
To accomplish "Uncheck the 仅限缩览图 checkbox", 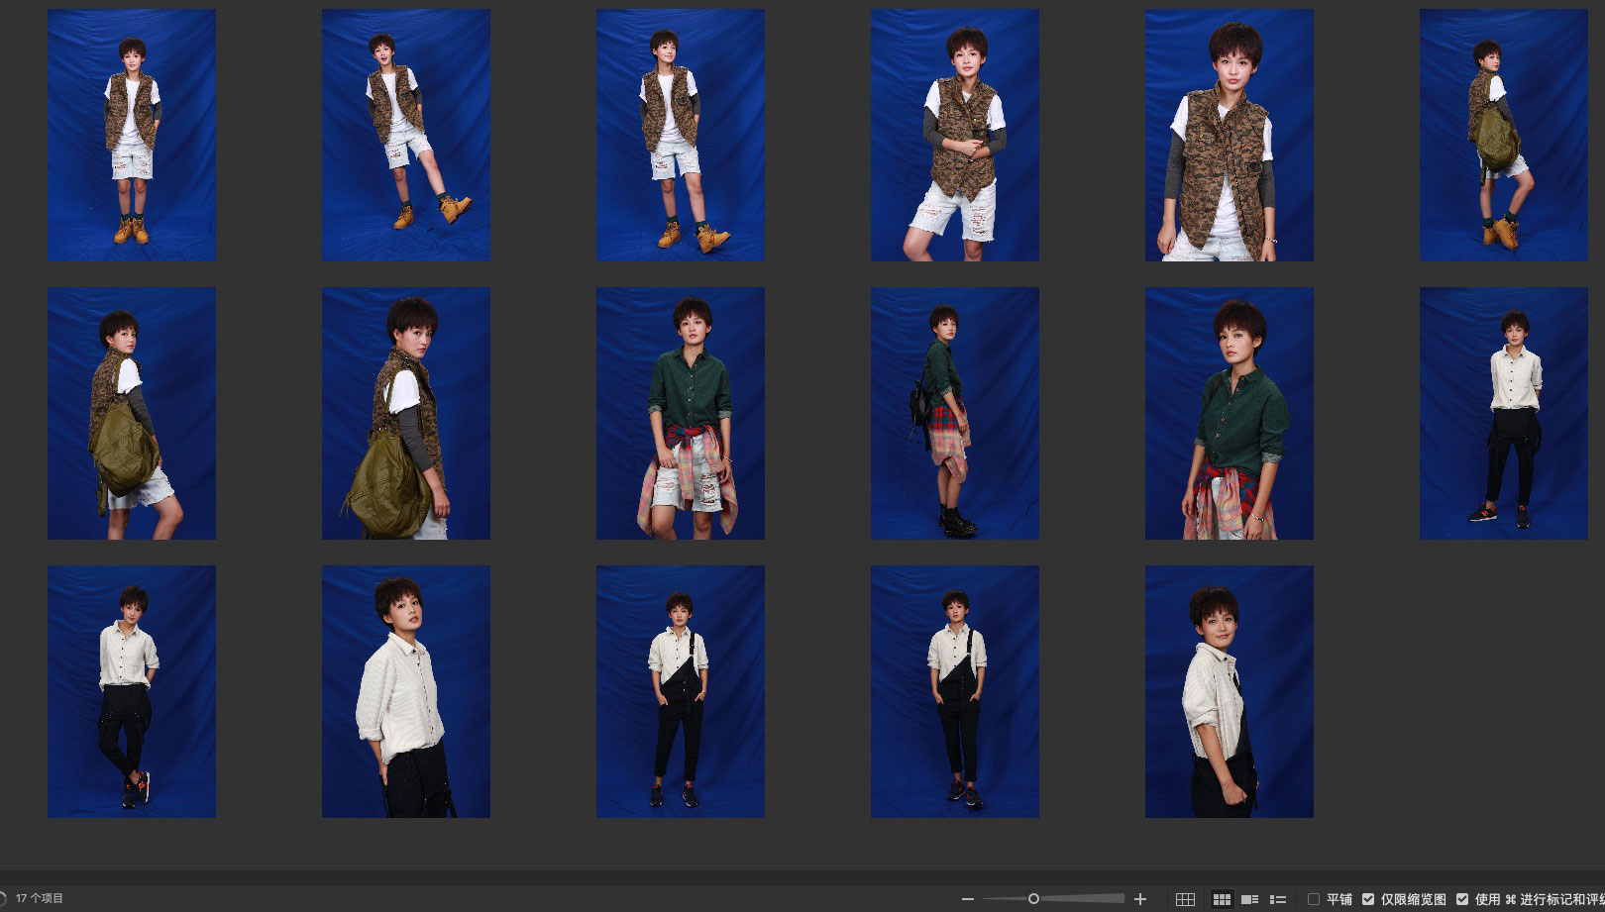I will [x=1368, y=899].
